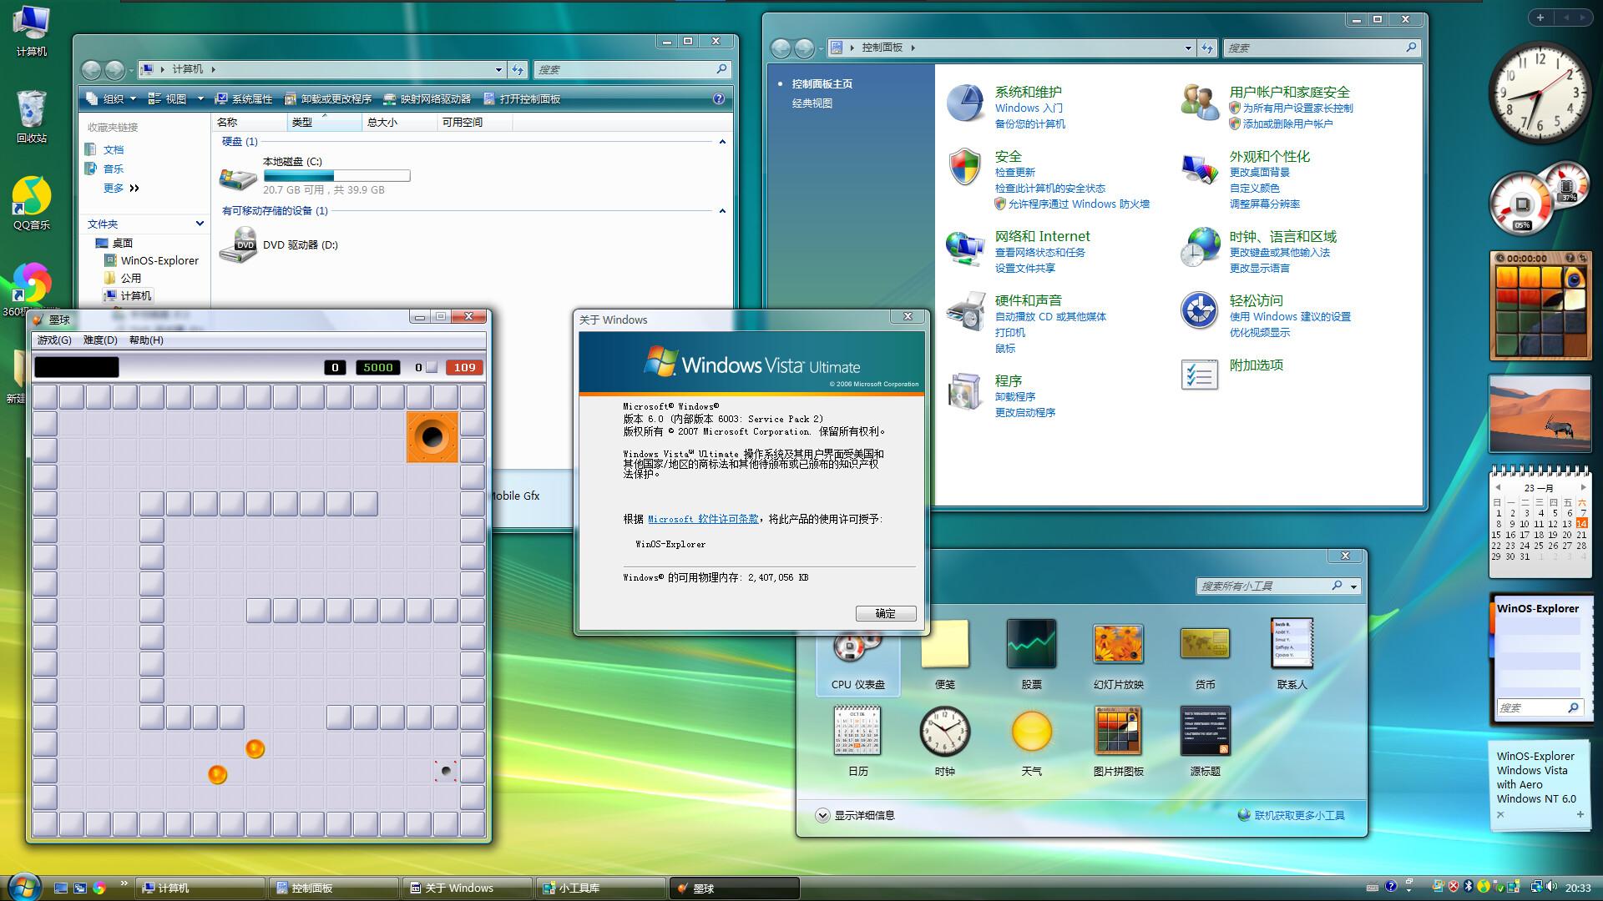Follow the Microsoft 软件许可条款 link
This screenshot has width=1603, height=901.
click(x=702, y=519)
